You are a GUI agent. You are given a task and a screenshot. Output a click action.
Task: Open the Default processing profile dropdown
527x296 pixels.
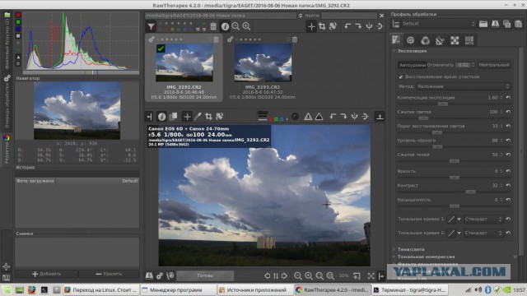click(439, 24)
